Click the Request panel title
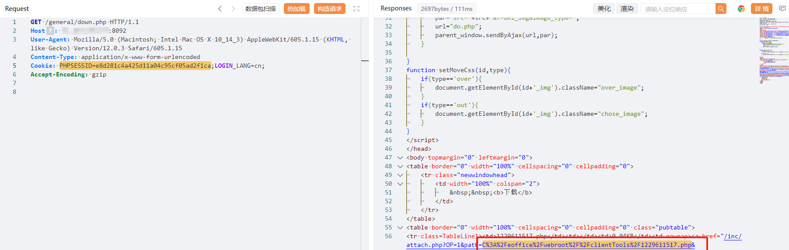 click(x=17, y=9)
